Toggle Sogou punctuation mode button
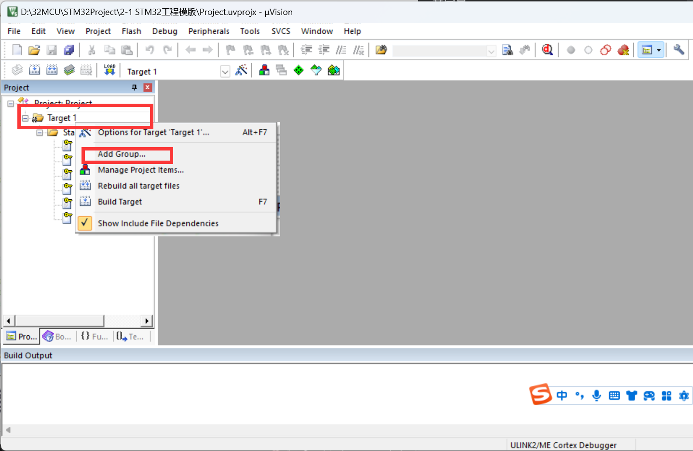Screen dimensions: 693x451 click(579, 396)
